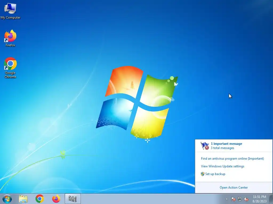273x204 pixels.
Task: Click 'Find an antivirus program online (Important)'
Action: 232,159
